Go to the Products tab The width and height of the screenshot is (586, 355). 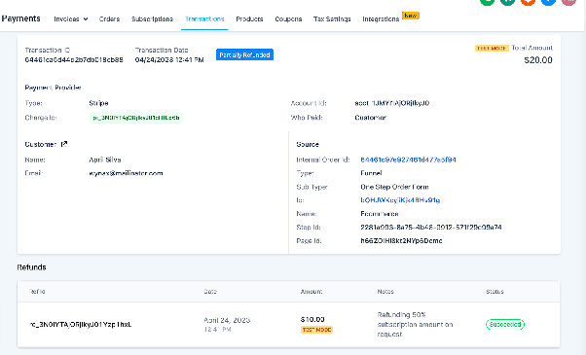[x=249, y=19]
